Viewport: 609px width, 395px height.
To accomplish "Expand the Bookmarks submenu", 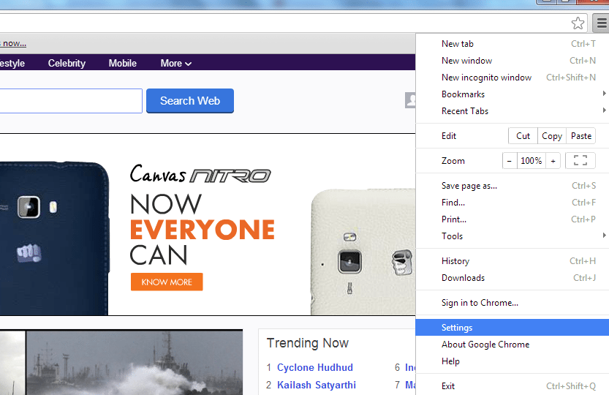I will pos(512,94).
